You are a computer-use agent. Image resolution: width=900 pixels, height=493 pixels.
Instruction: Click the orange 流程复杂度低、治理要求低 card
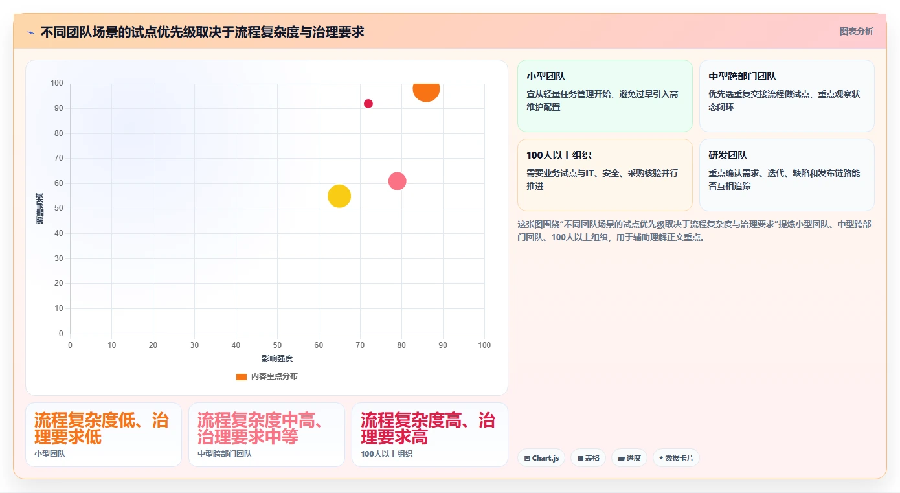(104, 435)
